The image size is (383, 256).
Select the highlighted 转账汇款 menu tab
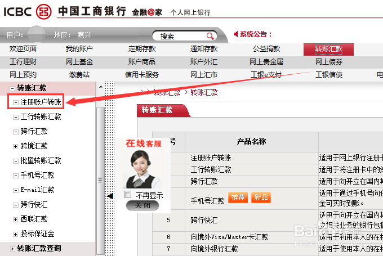[x=328, y=50]
